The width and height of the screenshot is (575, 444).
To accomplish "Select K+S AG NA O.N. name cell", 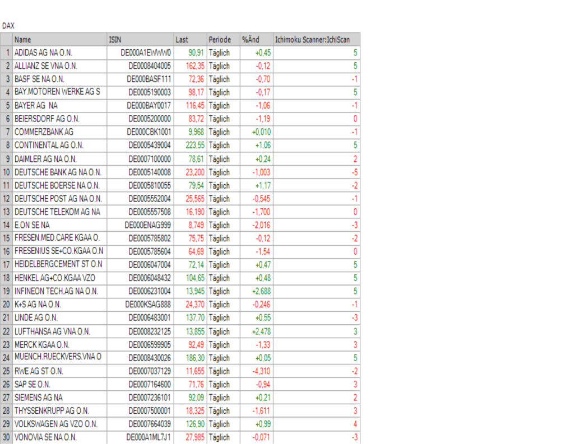I will (60, 305).
